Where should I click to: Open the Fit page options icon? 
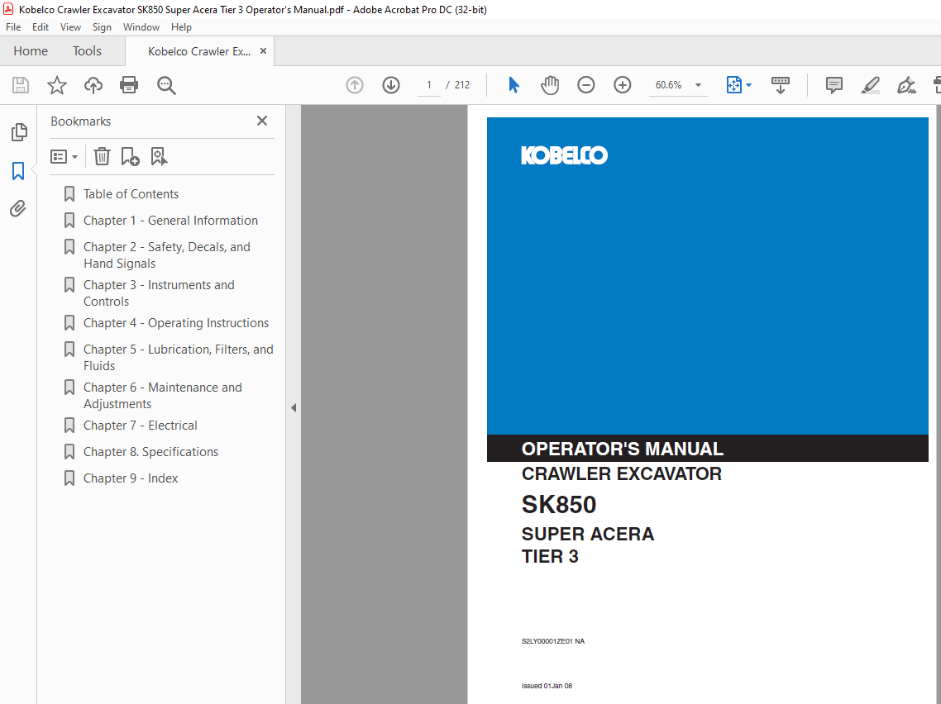click(734, 85)
